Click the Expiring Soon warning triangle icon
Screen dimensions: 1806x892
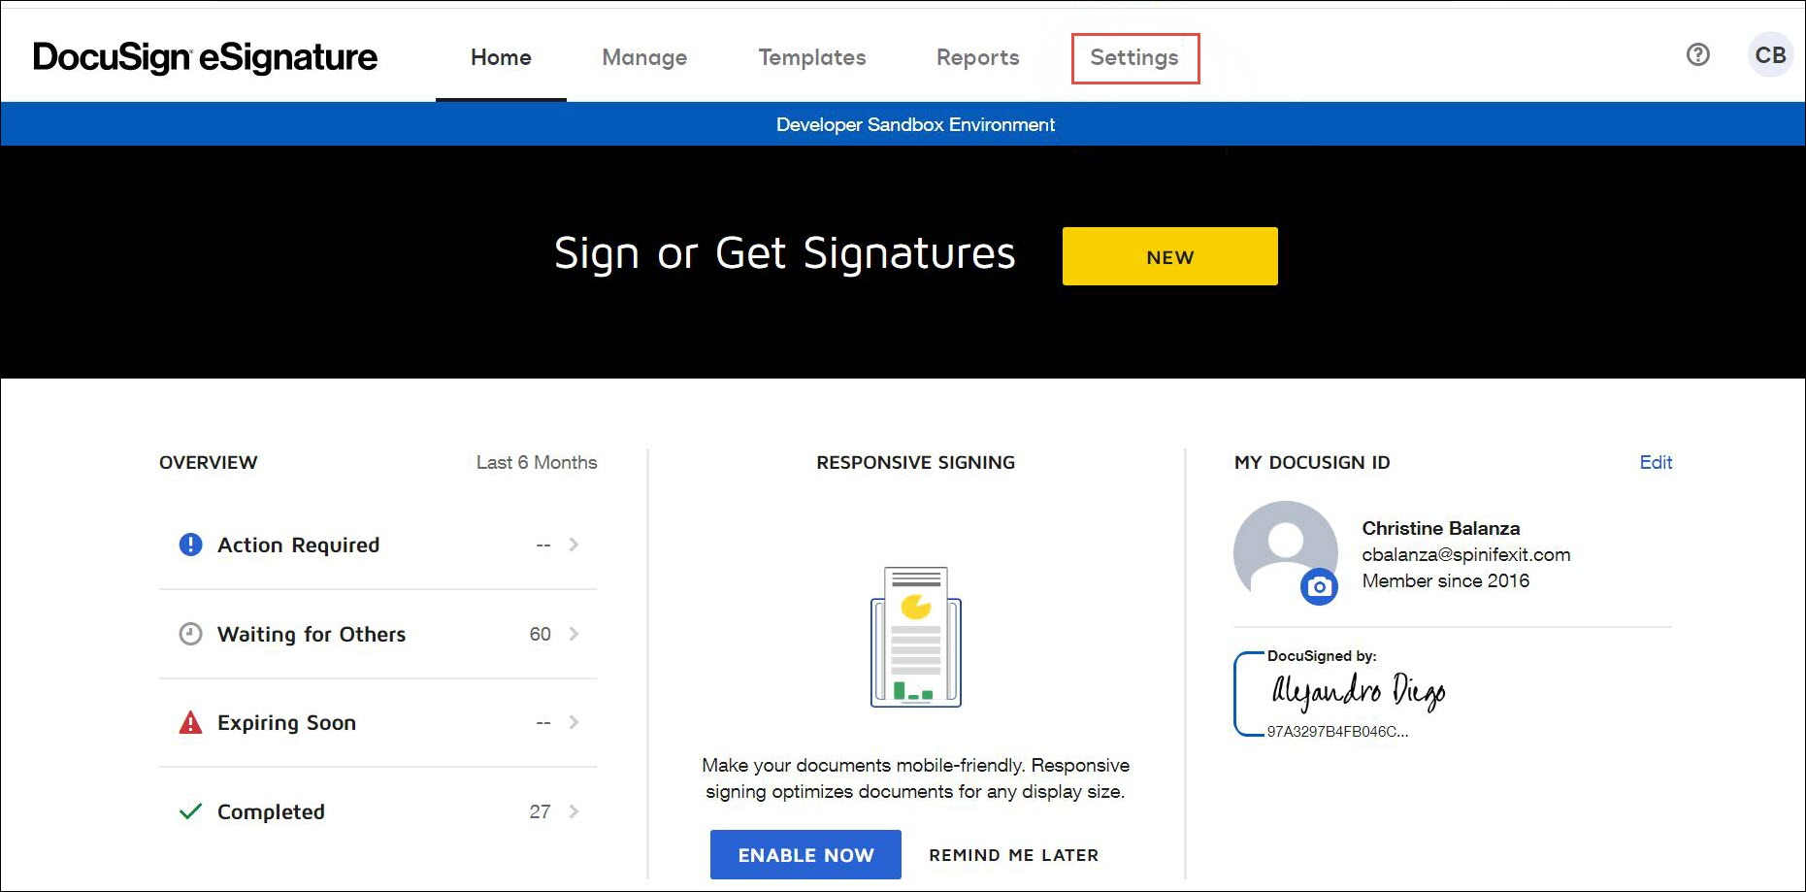point(190,723)
